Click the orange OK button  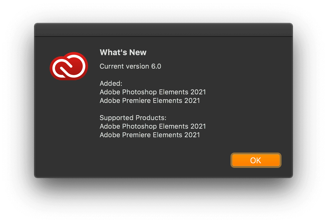pos(256,160)
